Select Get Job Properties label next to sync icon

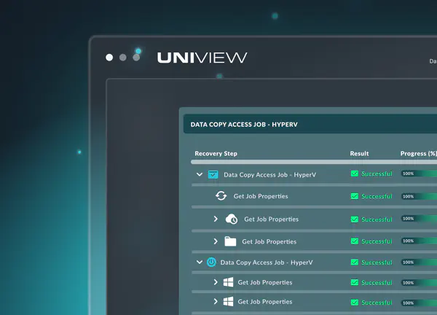coord(261,196)
